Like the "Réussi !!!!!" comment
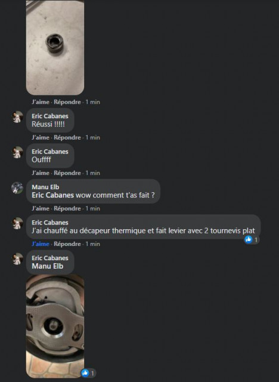279x382 pixels. pyautogui.click(x=41, y=137)
